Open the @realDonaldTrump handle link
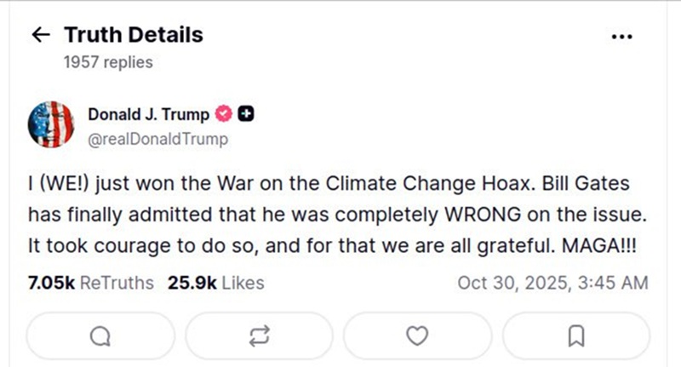681x367 pixels. pos(158,138)
